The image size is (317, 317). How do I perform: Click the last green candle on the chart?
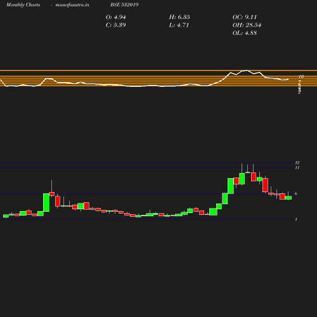pyautogui.click(x=288, y=198)
